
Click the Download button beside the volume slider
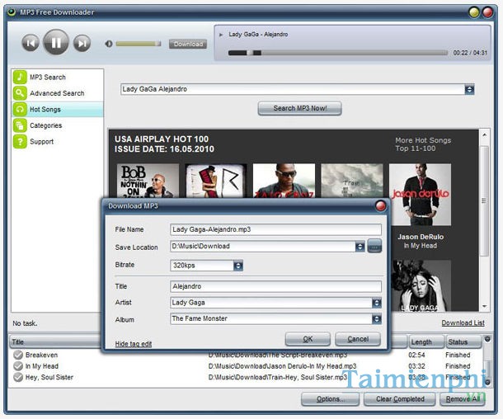(x=188, y=44)
